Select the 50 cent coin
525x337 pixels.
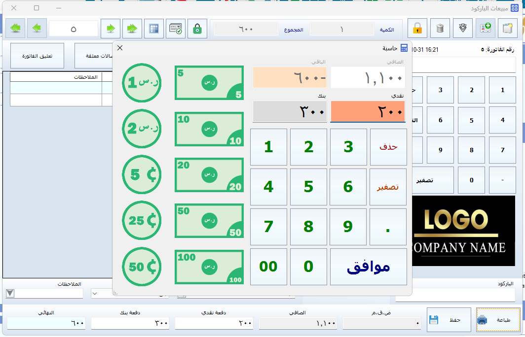[142, 267]
